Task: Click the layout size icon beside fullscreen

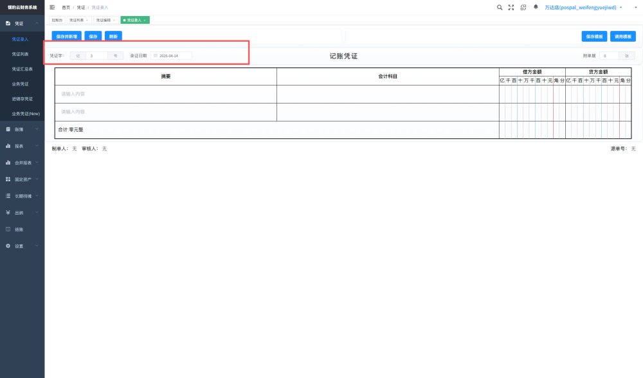Action: pos(523,7)
